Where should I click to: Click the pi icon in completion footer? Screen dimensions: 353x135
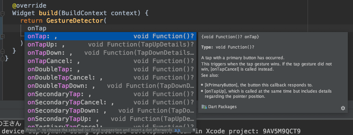click(194, 130)
